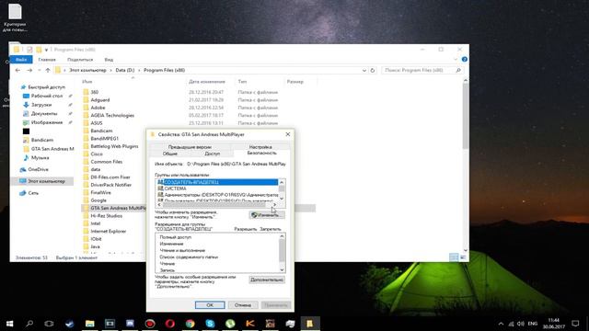Open taskbar search magnifier

[29, 323]
